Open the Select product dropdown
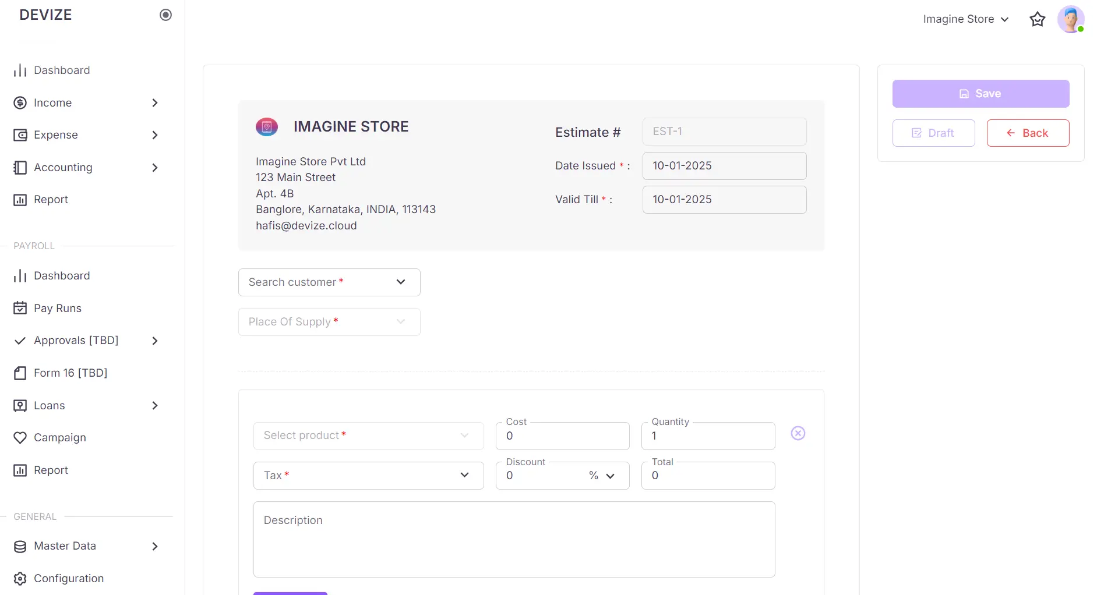1097x595 pixels. tap(369, 436)
